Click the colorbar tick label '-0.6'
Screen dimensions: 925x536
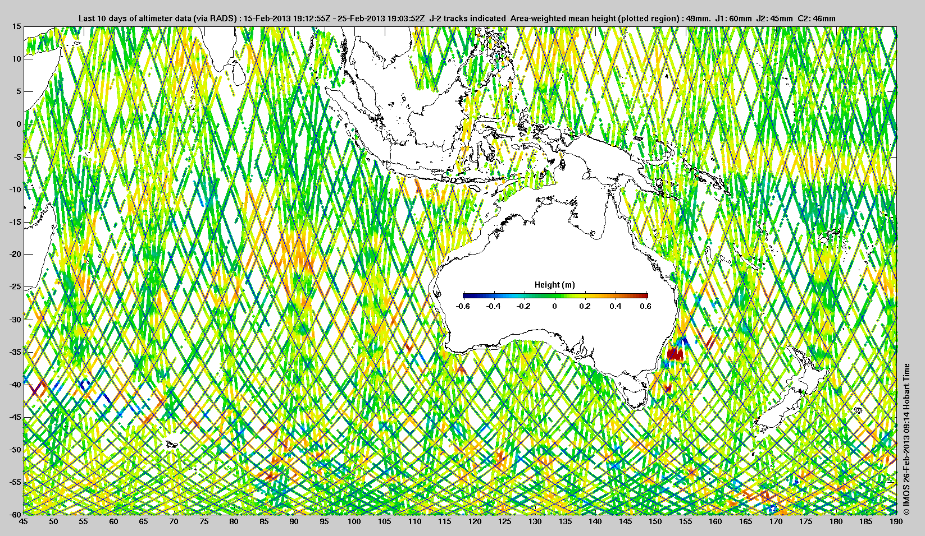pyautogui.click(x=463, y=306)
